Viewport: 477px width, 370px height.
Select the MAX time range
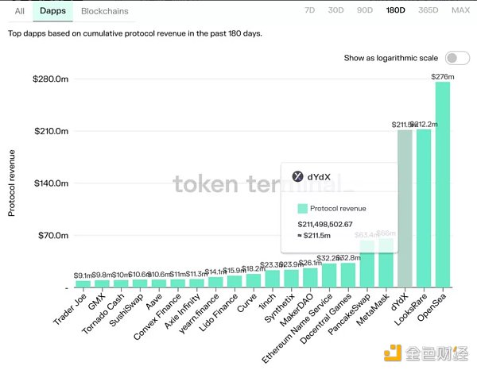(x=460, y=11)
